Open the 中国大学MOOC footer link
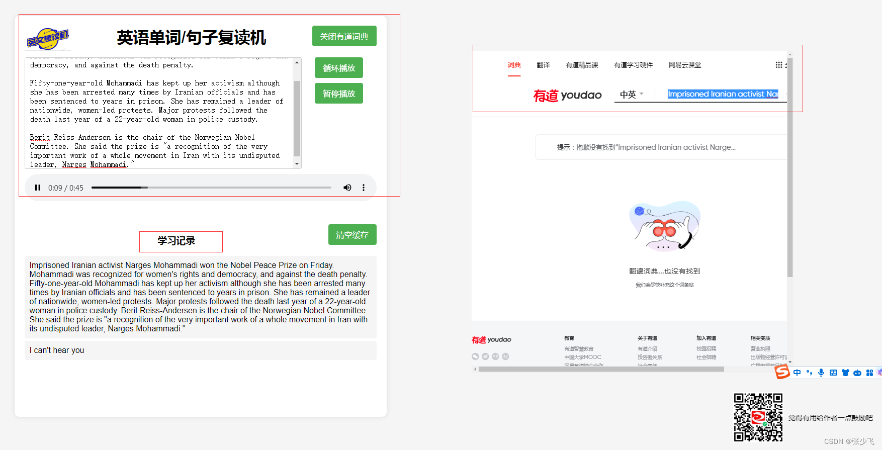Image resolution: width=882 pixels, height=450 pixels. click(x=583, y=357)
